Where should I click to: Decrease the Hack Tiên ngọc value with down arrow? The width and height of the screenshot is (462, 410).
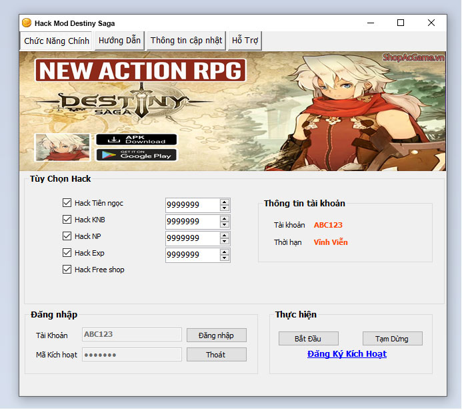tap(225, 208)
